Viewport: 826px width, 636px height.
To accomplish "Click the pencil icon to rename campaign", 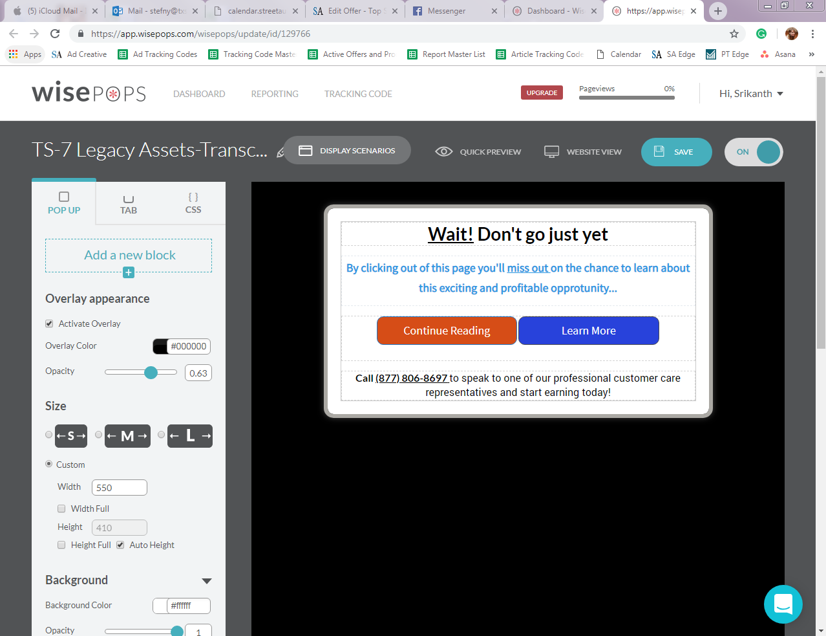I will pos(280,153).
